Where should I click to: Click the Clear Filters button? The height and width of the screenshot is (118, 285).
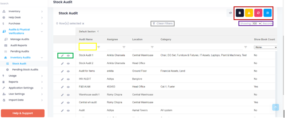coord(163,24)
